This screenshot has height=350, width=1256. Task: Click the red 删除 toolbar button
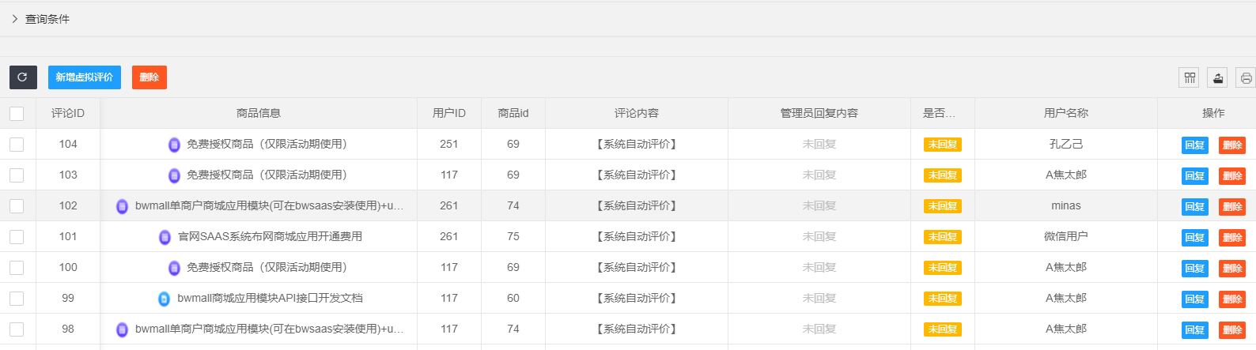pyautogui.click(x=149, y=77)
